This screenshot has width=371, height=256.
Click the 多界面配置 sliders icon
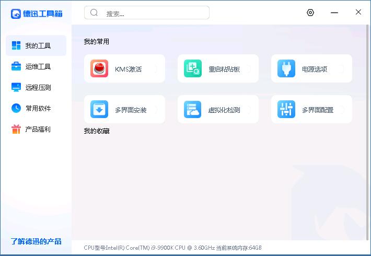click(x=286, y=109)
